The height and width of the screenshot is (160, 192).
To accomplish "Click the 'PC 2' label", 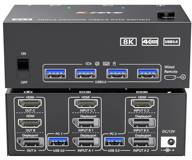I will pyautogui.click(x=113, y=134).
